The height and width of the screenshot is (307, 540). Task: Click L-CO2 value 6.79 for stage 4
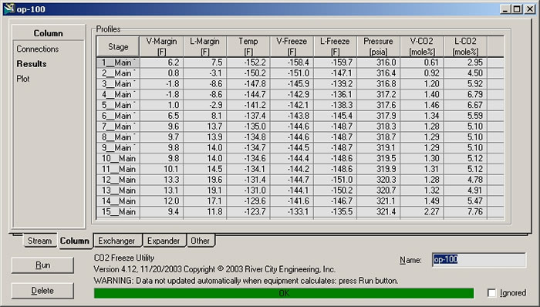[x=465, y=95]
